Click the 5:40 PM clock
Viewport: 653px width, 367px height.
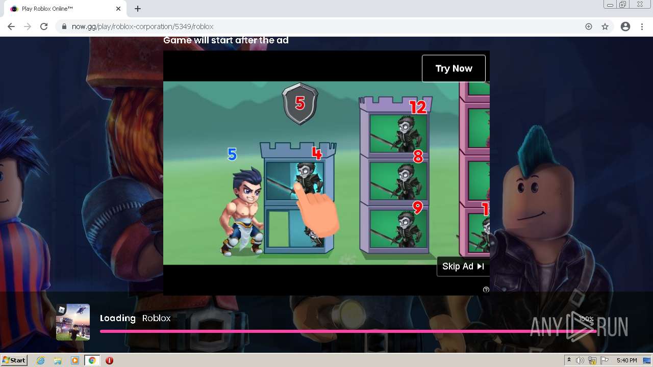626,360
